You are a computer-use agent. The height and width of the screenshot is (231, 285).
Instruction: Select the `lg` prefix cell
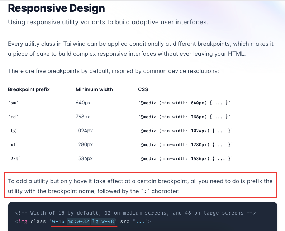click(13, 131)
